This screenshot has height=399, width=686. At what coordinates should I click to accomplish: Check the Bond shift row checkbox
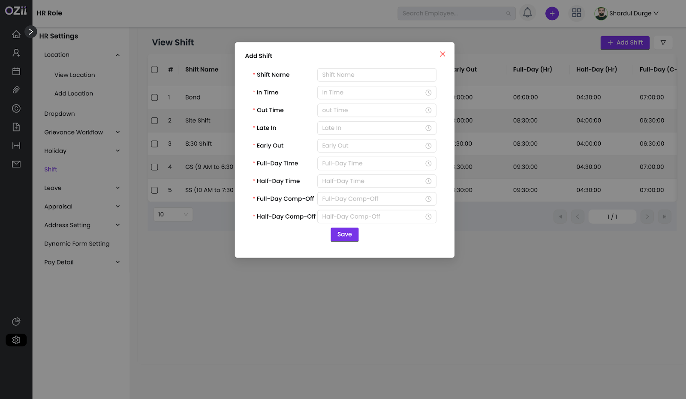[x=155, y=98]
